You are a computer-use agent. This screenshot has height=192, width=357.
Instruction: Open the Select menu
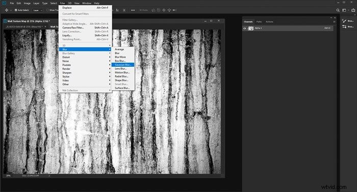point(54,3)
